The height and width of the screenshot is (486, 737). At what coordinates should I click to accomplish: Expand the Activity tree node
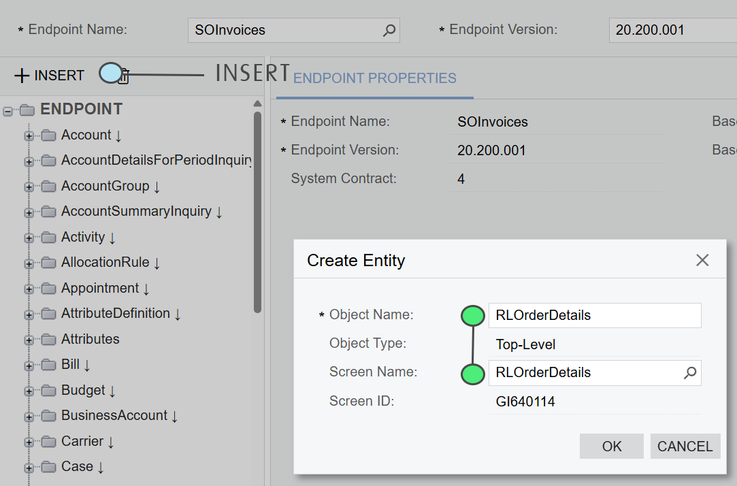(29, 238)
